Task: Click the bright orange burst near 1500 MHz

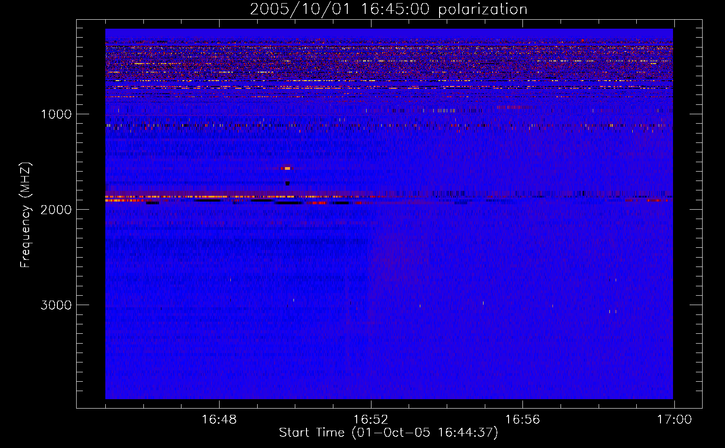Action: 287,168
